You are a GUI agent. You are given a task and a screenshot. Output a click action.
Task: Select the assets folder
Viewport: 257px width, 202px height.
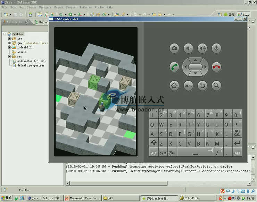point(22,52)
